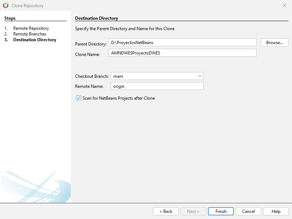Select the Destination Directory step in sidebar
292x219 pixels.
coord(35,40)
